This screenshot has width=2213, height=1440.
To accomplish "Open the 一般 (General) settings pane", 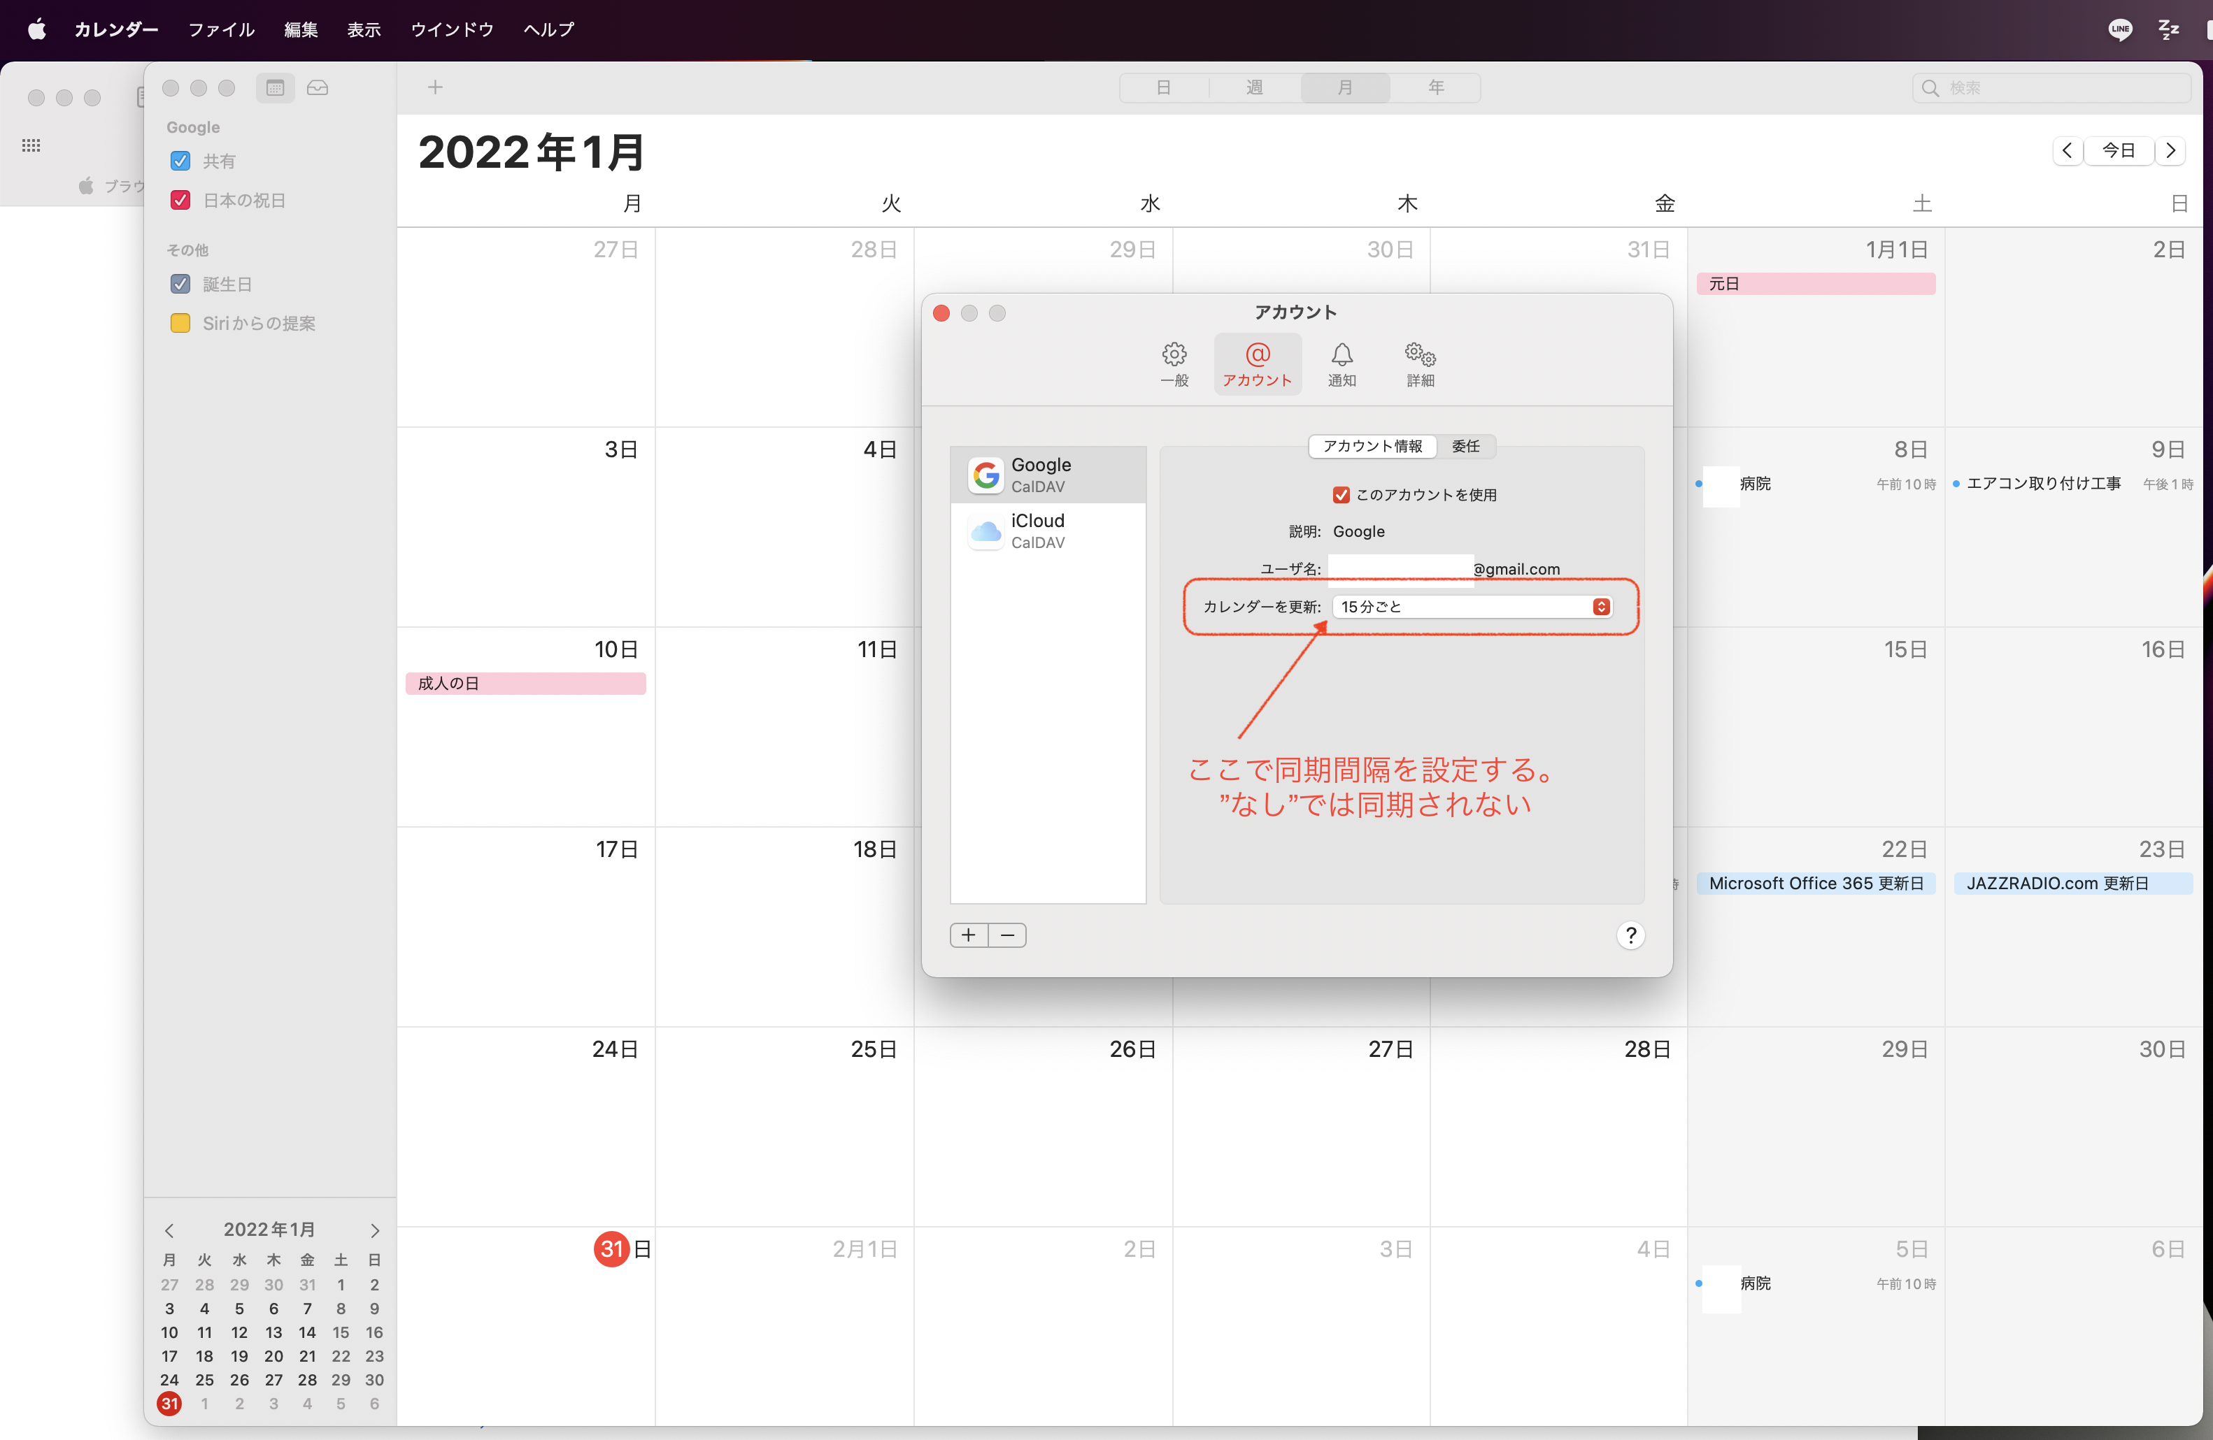I will pyautogui.click(x=1174, y=363).
